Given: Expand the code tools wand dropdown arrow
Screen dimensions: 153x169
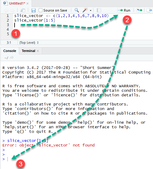Looking at the screenshot, I should (90, 11).
